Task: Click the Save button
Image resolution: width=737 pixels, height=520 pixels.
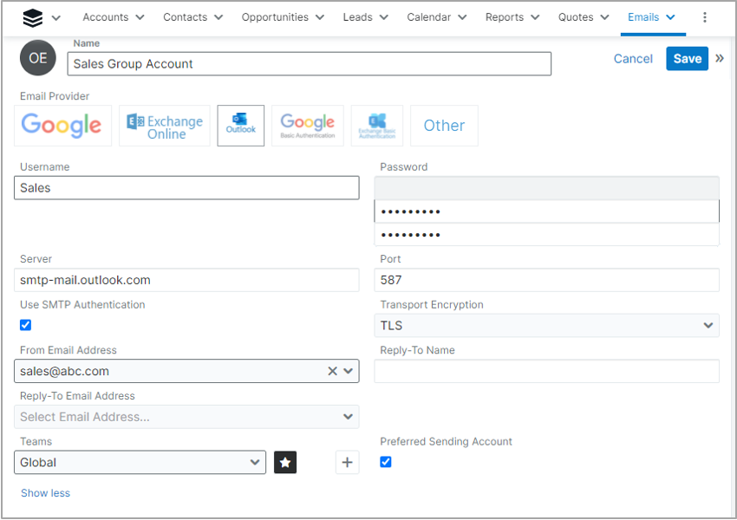Action: [x=687, y=58]
